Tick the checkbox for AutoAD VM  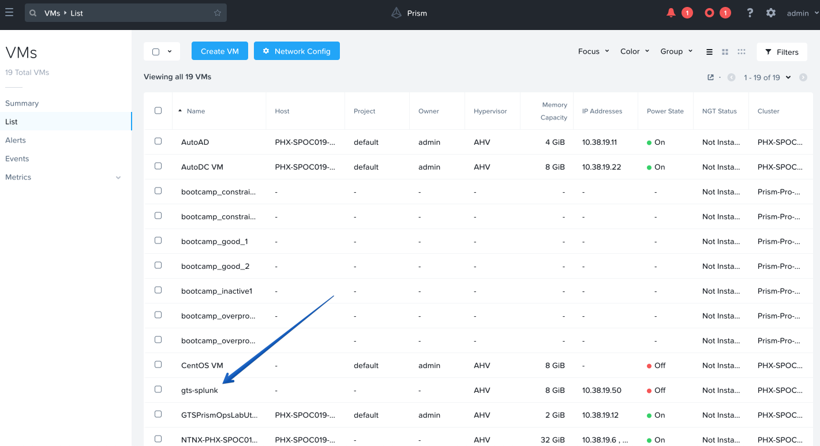click(158, 141)
